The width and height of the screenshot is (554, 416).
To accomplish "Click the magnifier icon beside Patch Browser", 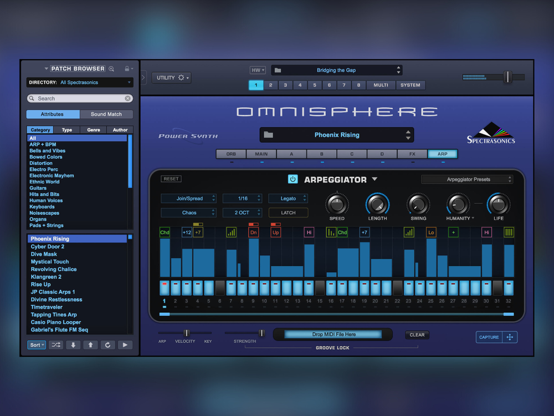I will (x=111, y=68).
